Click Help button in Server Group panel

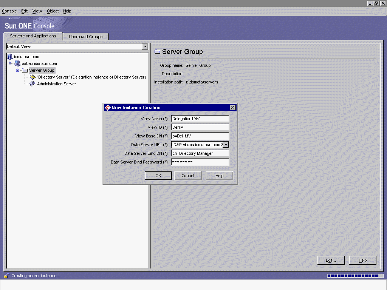[362, 260]
